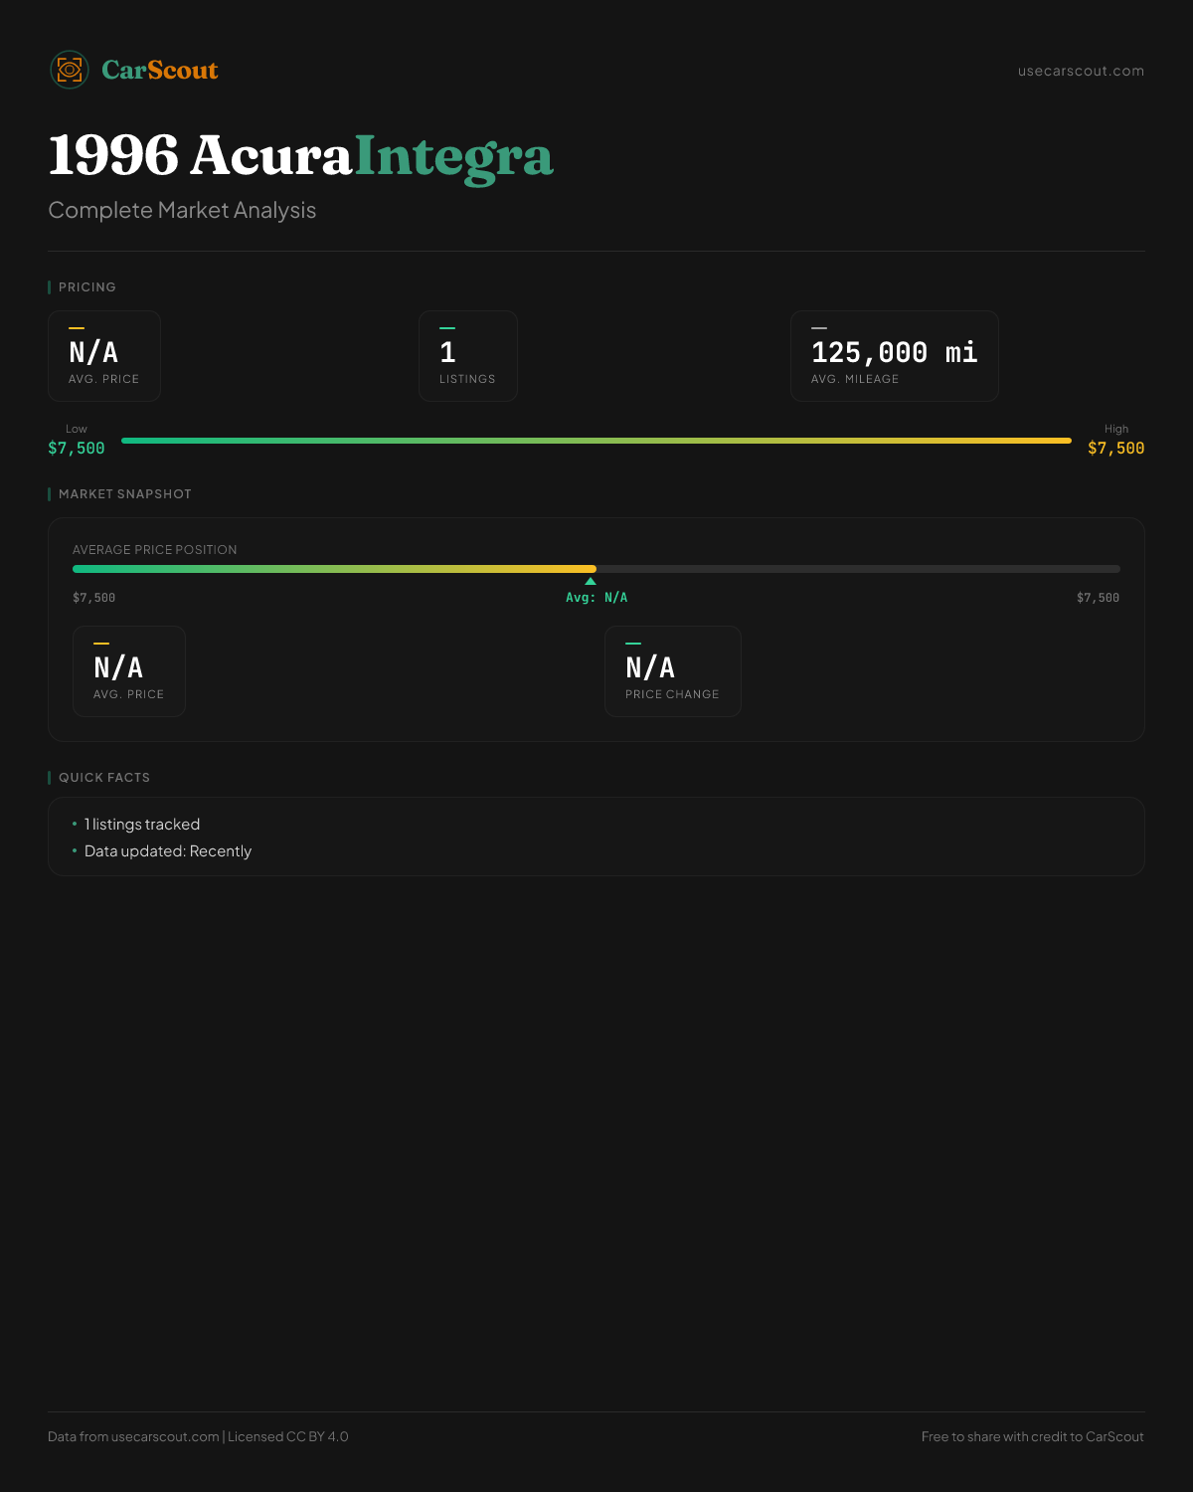
Task: Click the Market Snapshot section heading
Action: coord(124,494)
